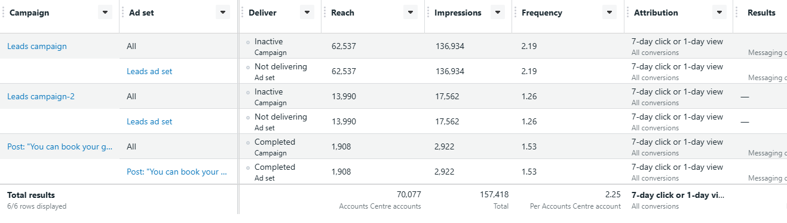Screen dimensions: 787x223
Task: Click the Frequency column header
Action: coord(542,13)
